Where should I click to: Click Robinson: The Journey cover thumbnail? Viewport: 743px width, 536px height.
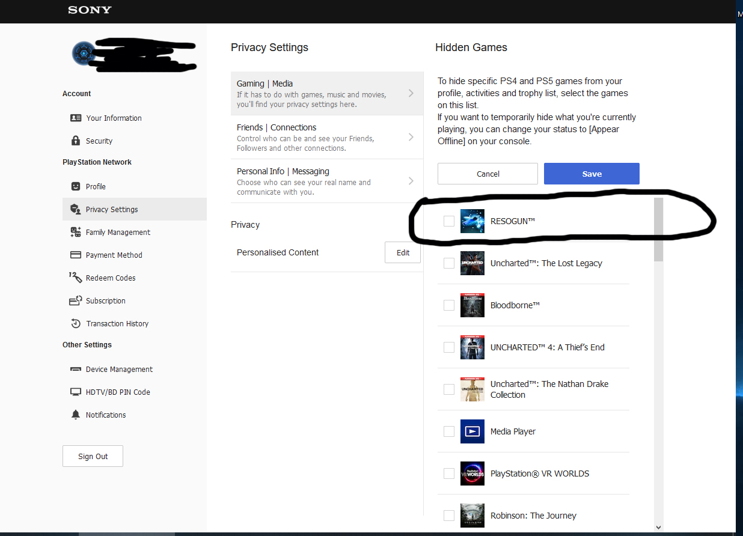click(x=472, y=516)
